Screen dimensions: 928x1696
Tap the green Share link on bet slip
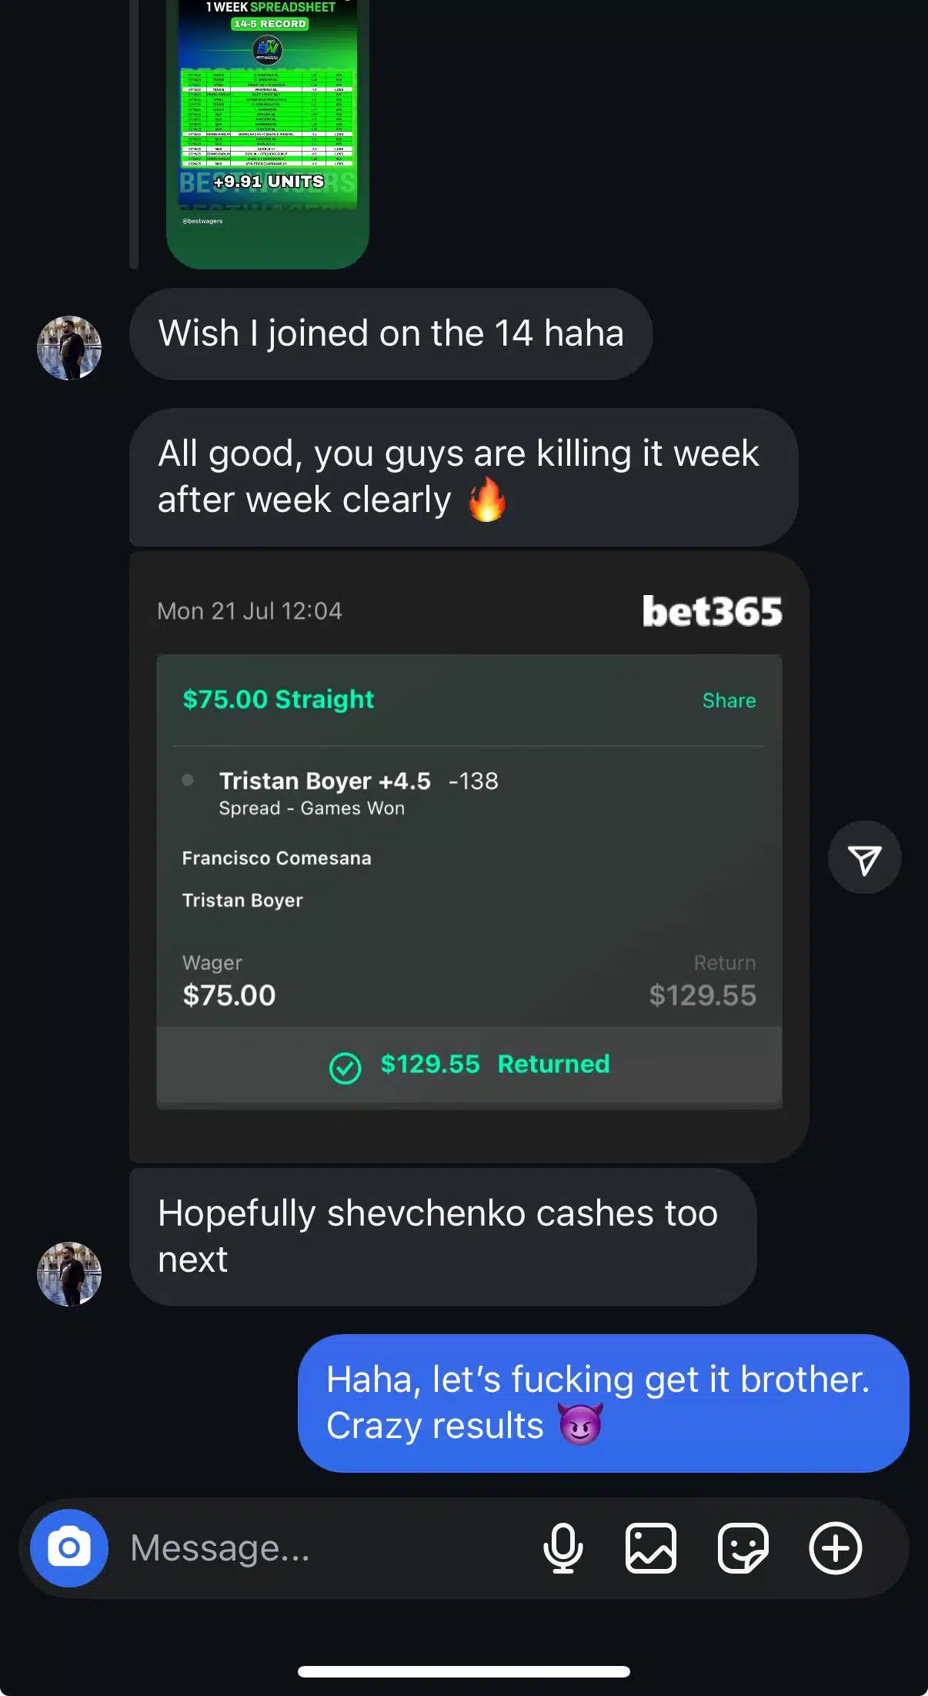point(729,701)
